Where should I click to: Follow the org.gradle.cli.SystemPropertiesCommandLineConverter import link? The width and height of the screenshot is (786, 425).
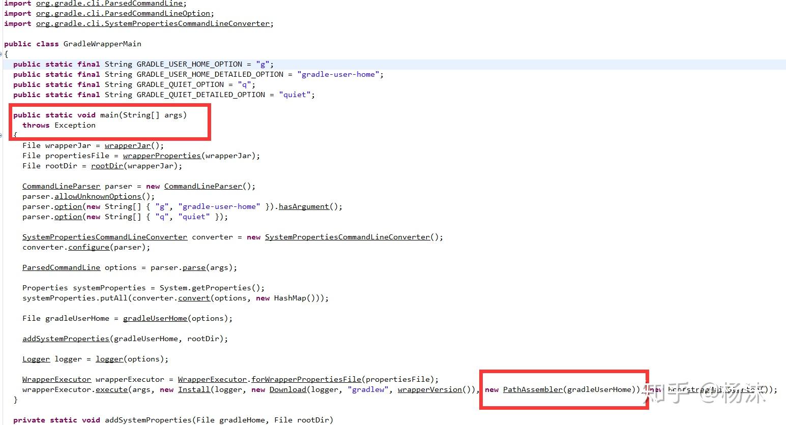(153, 23)
